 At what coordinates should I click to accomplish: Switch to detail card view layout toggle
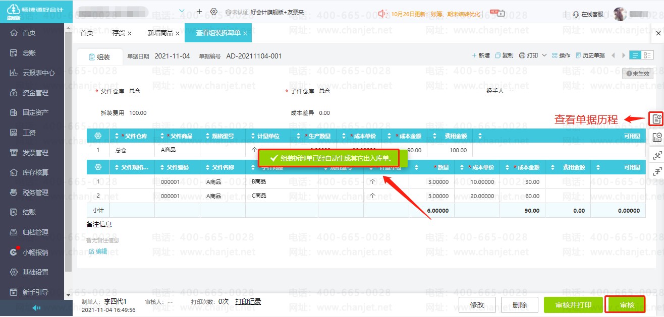click(646, 55)
